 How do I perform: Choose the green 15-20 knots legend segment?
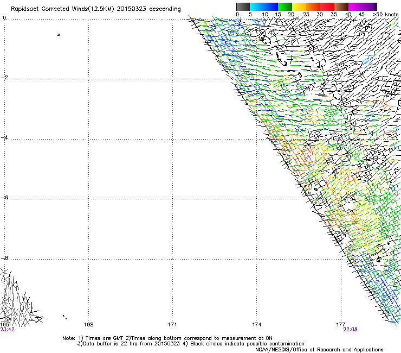click(x=285, y=7)
